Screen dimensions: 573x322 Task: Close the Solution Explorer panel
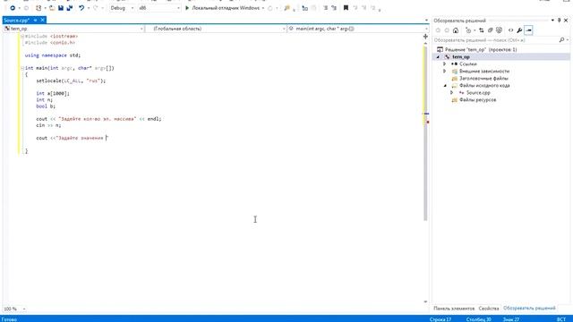click(566, 21)
